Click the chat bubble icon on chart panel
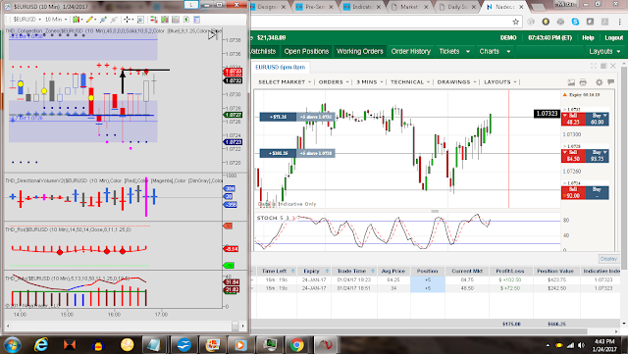628x354 pixels. (x=610, y=82)
